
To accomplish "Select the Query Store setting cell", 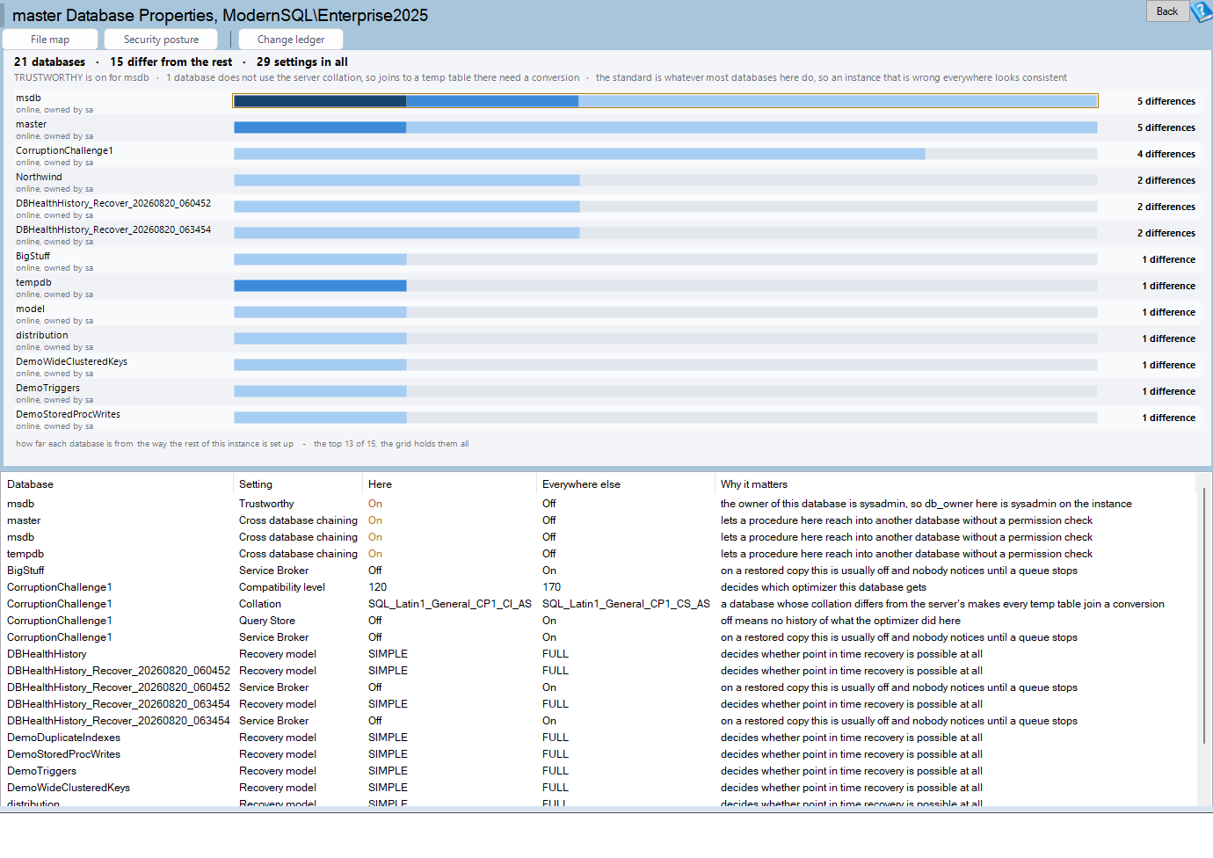I will 267,621.
